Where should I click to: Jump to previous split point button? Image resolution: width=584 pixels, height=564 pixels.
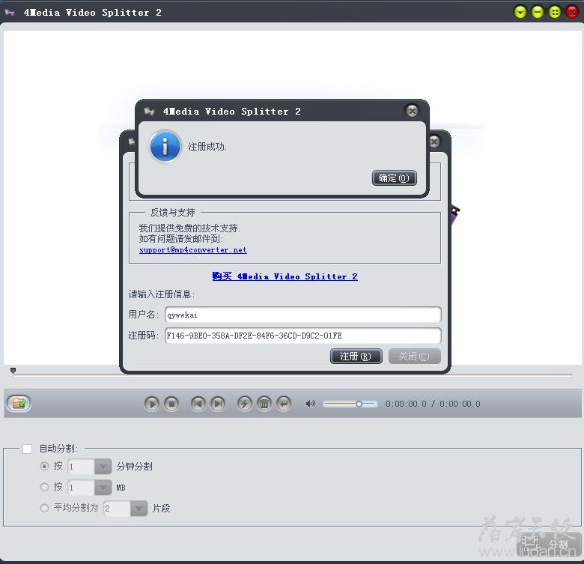point(198,404)
